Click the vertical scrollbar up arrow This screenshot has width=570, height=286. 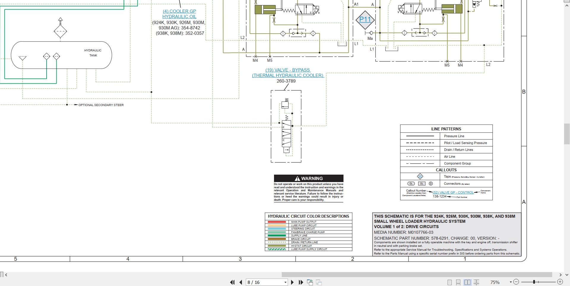tap(567, 5)
